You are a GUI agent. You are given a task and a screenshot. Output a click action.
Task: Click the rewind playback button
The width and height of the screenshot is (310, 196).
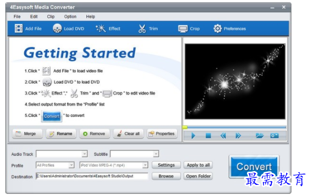[223, 136]
